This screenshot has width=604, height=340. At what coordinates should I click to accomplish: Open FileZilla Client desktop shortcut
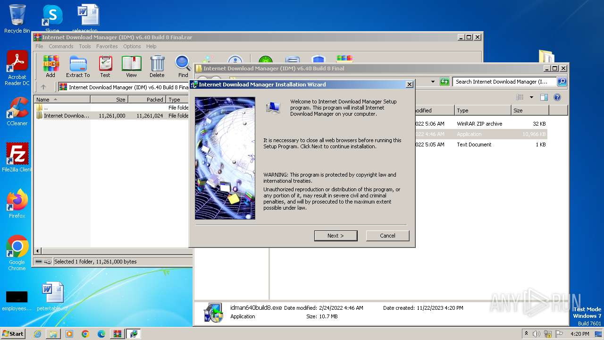coord(17,157)
